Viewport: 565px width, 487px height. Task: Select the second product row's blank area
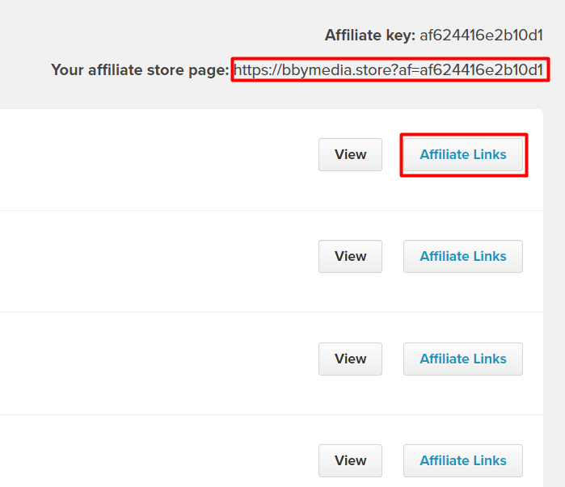coord(155,262)
